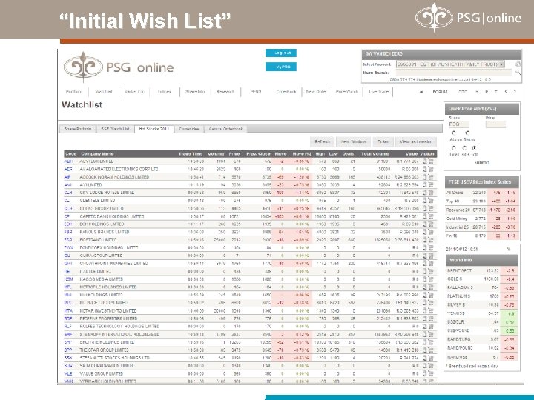Screen dimensions: 534x400
Task: Click the cart icon in the Advtech Limited row
Action: click(431, 161)
